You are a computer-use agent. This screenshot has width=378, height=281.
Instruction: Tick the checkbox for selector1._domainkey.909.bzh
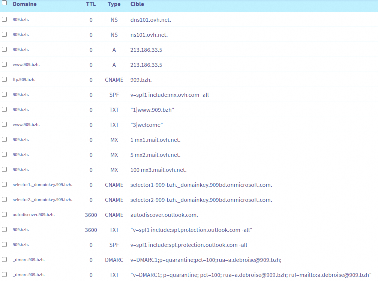(x=4, y=185)
